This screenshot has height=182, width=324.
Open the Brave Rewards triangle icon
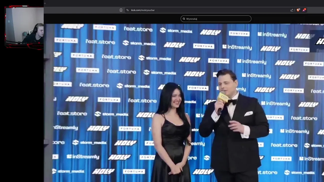pyautogui.click(x=304, y=10)
